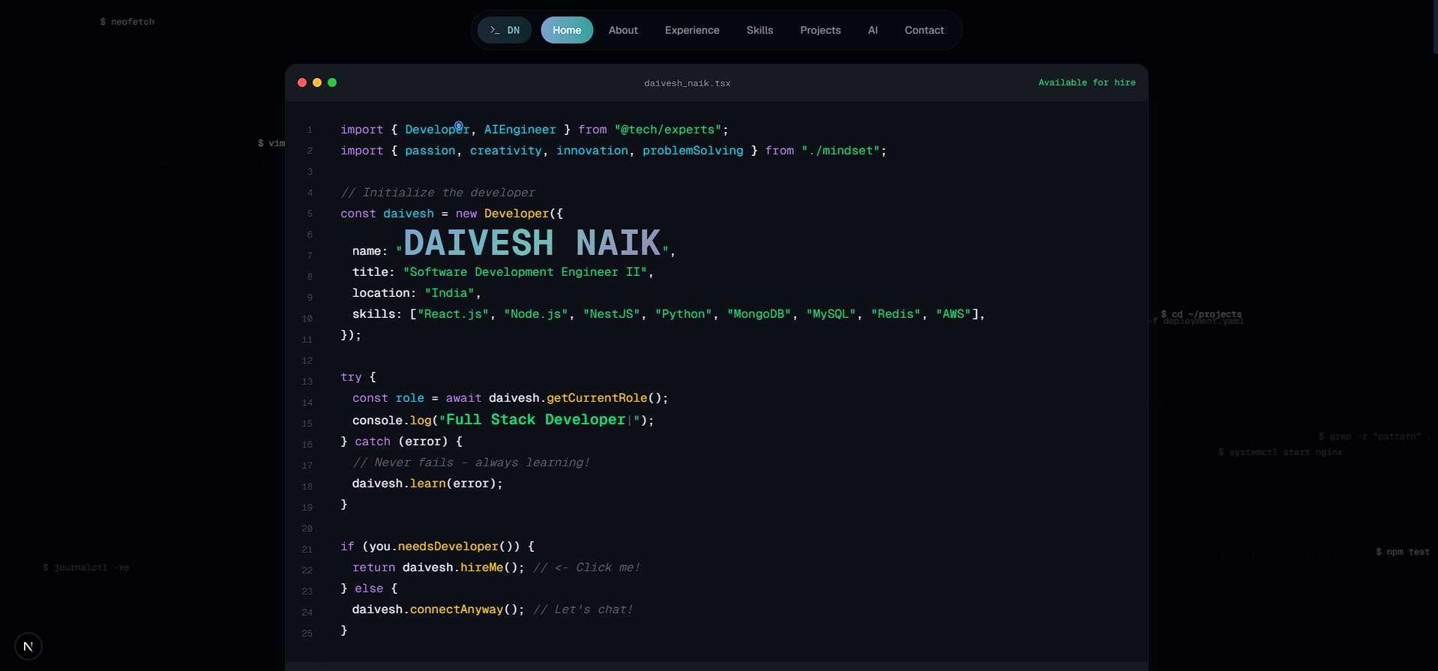Click the large DAIVESH NAIK name
The image size is (1438, 671).
click(x=532, y=243)
